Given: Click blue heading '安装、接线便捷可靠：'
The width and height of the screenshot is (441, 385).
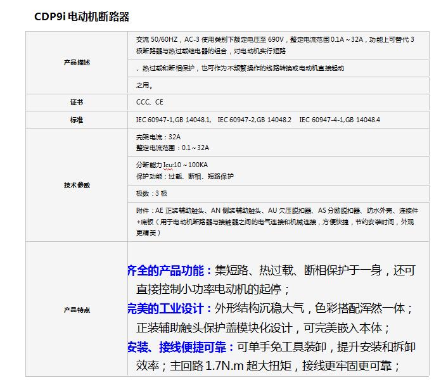Looking at the screenshot, I should click(181, 347).
